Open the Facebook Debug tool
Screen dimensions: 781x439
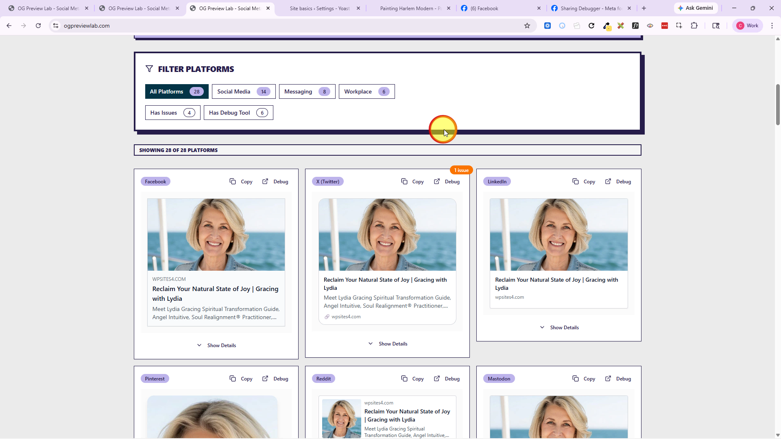[x=275, y=182]
